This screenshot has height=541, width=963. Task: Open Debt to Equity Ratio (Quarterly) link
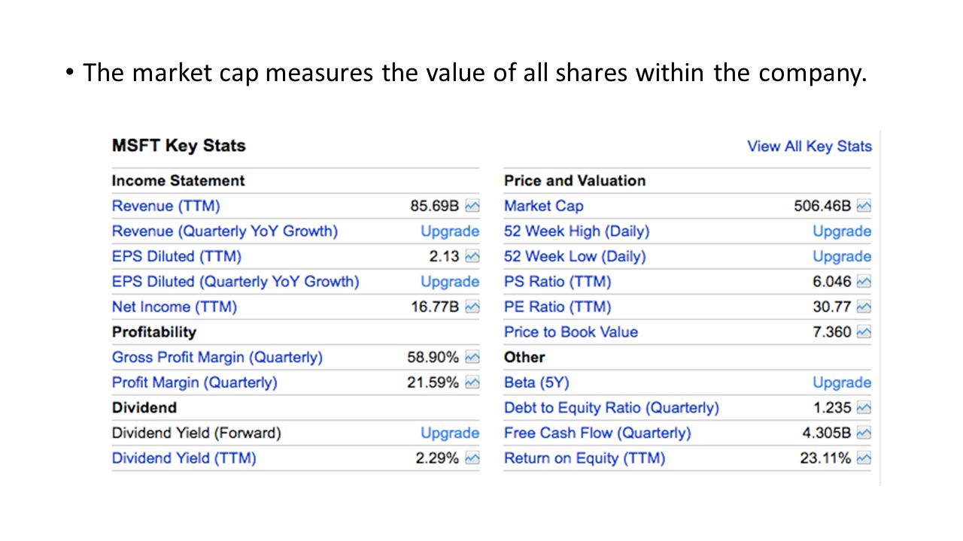pyautogui.click(x=612, y=408)
